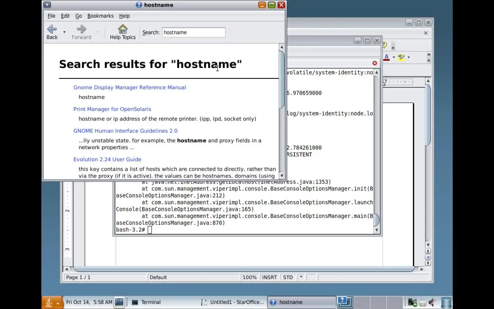
Task: Click the terminal scrollbar down arrow
Action: click(377, 230)
